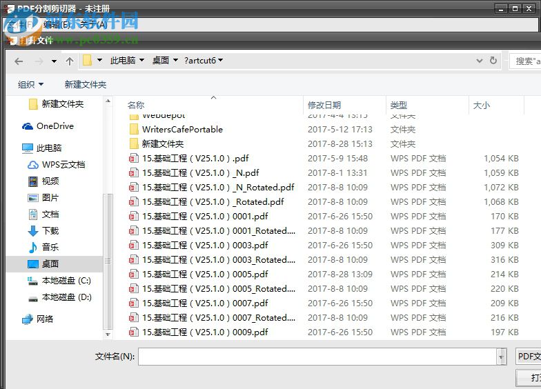The image size is (541, 389).
Task: Expand the ?artcut6 breadcrumb dropdown
Action: pyautogui.click(x=221, y=61)
